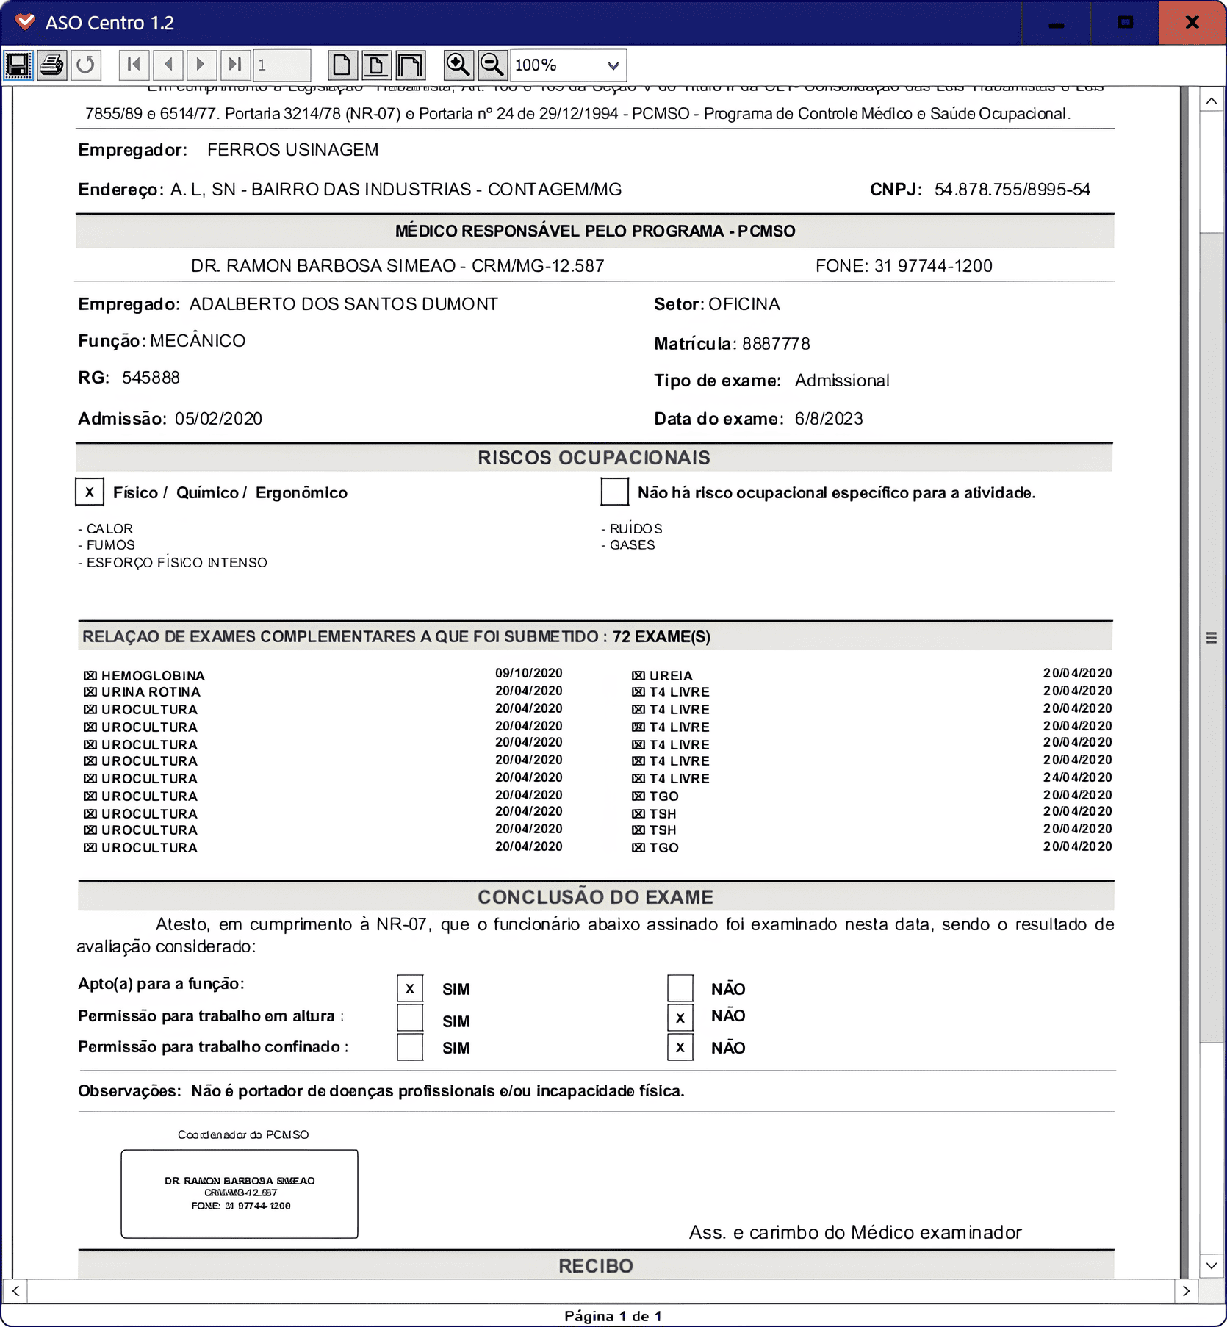This screenshot has height=1327, width=1227.
Task: Check the 'Não há risco ocupacional' box
Action: click(x=614, y=492)
